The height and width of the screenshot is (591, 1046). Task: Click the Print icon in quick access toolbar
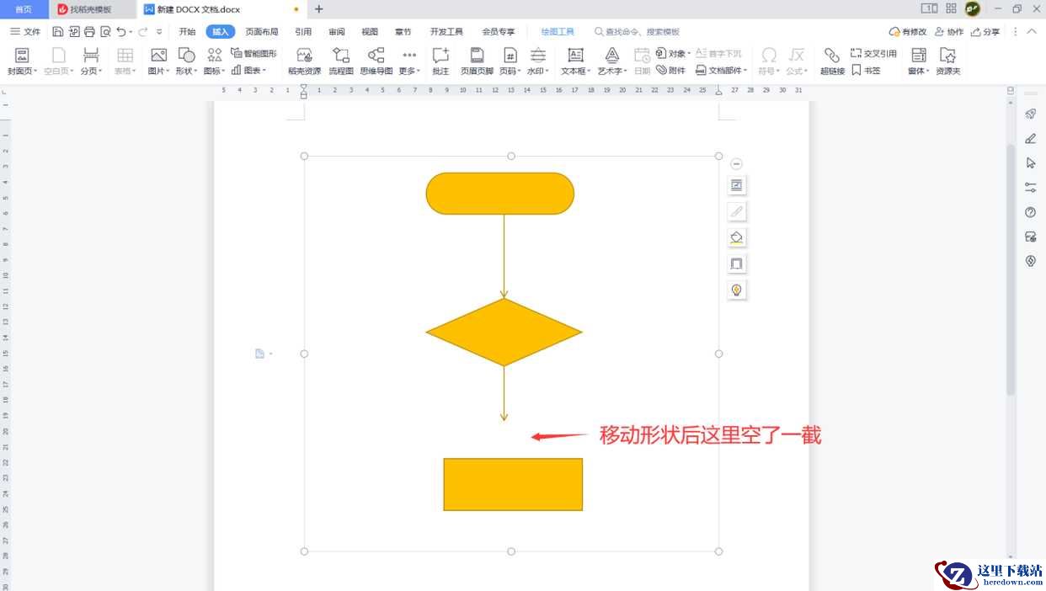click(89, 32)
